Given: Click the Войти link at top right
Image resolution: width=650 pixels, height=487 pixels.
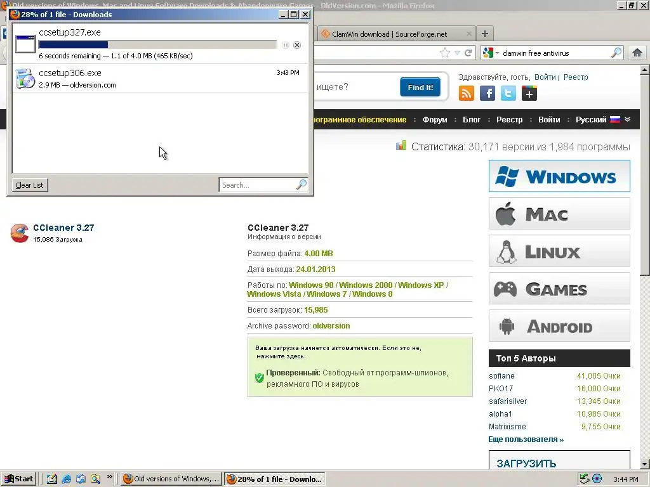Looking at the screenshot, I should [545, 77].
